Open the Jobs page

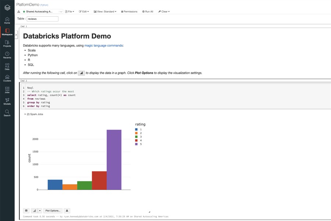tap(7, 90)
